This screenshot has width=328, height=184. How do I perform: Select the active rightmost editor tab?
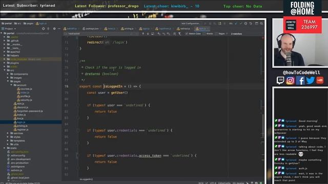[x=202, y=29]
